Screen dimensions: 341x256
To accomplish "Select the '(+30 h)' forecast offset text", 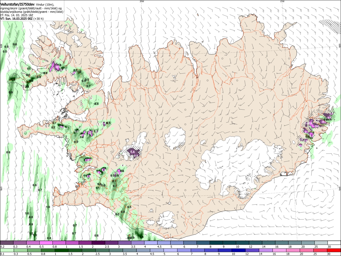I will tap(39, 19).
